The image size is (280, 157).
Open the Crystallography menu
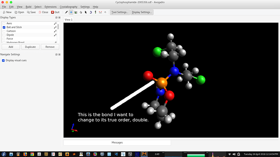point(69,7)
